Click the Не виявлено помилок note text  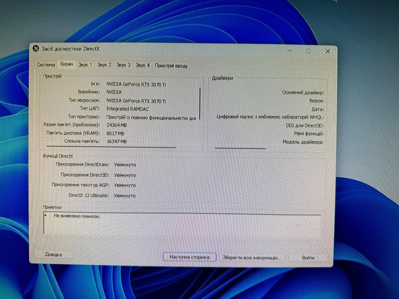coord(77,216)
